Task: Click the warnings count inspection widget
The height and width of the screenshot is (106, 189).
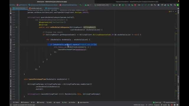Action: tap(170, 11)
